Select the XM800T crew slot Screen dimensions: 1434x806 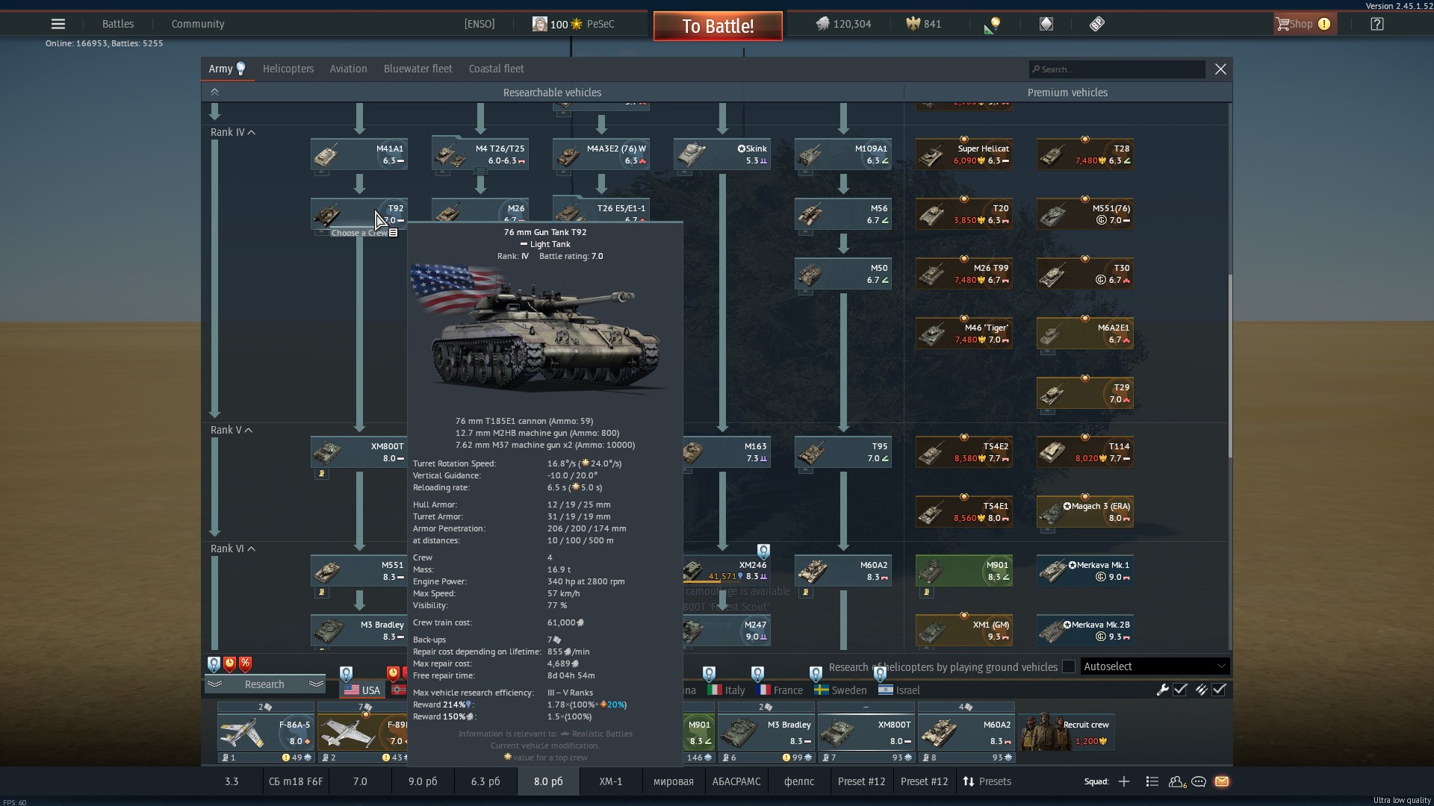click(866, 732)
